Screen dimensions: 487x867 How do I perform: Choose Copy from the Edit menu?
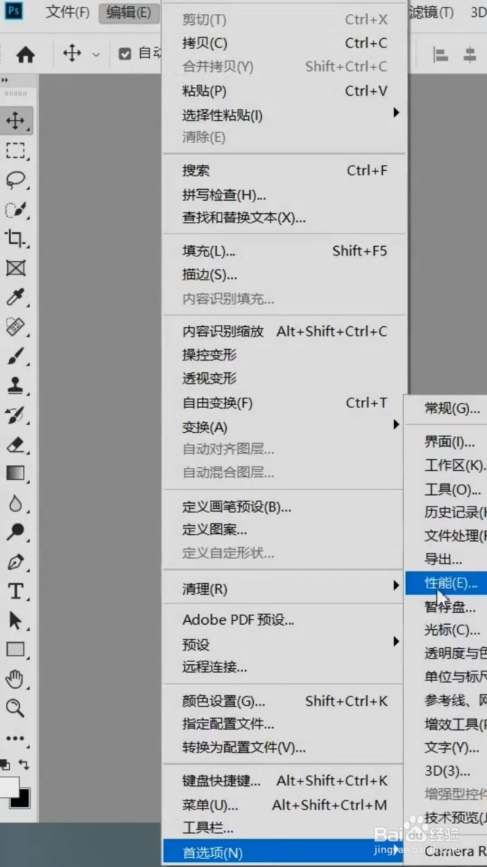click(x=285, y=43)
